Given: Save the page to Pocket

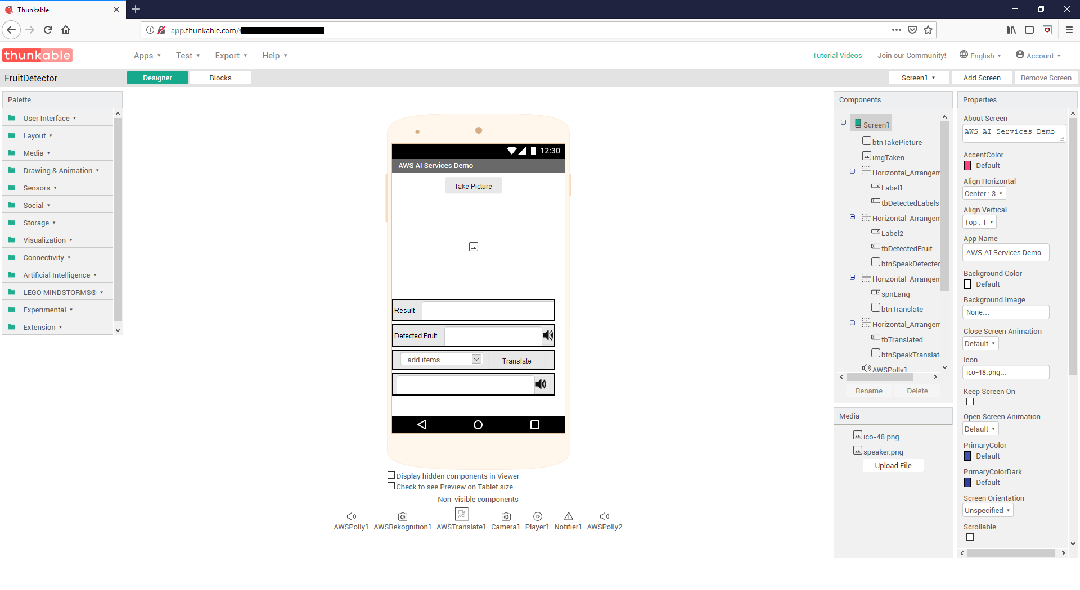Looking at the screenshot, I should [x=912, y=30].
